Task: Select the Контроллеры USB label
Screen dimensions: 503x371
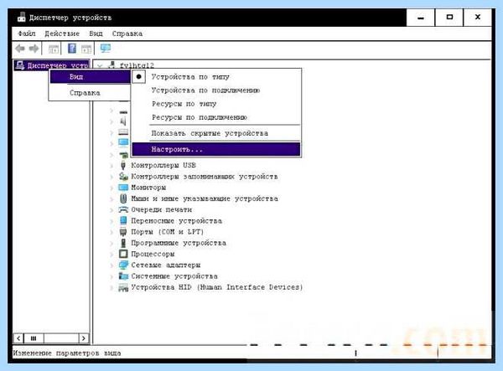Action: pos(163,165)
